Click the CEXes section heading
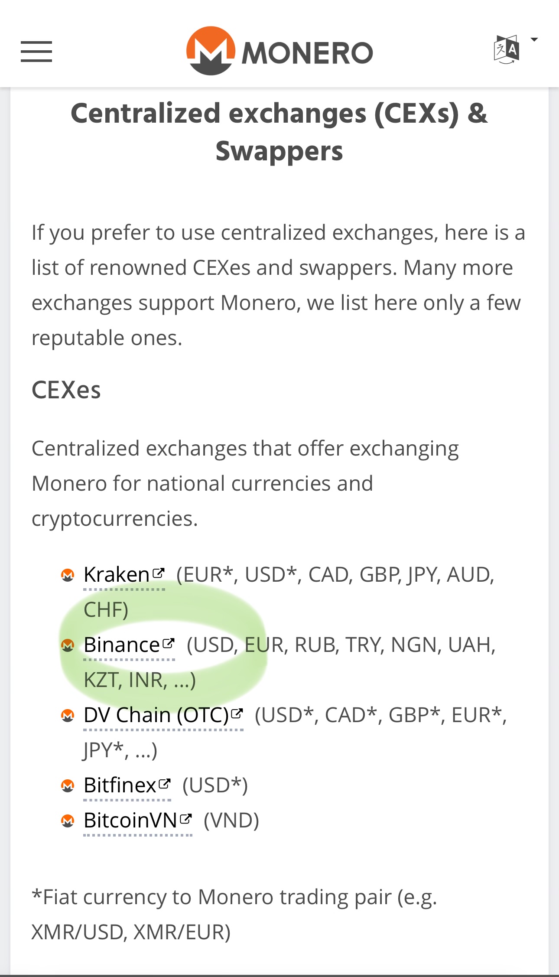This screenshot has height=977, width=559. 66,390
